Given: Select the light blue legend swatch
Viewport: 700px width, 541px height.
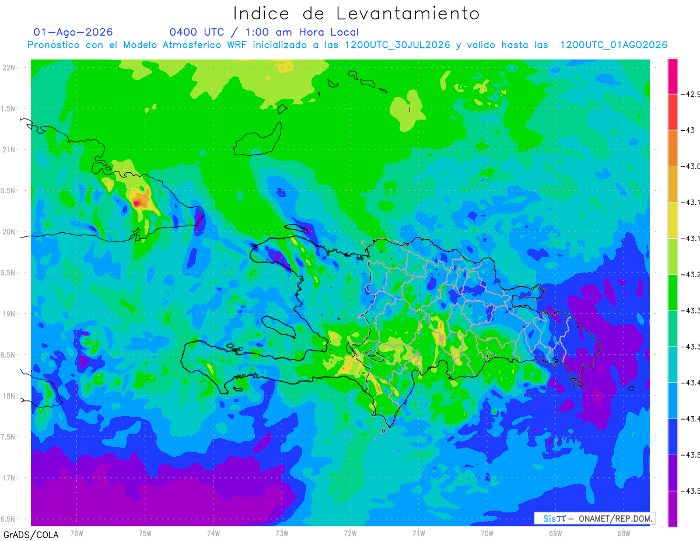Looking at the screenshot, I should click(673, 400).
